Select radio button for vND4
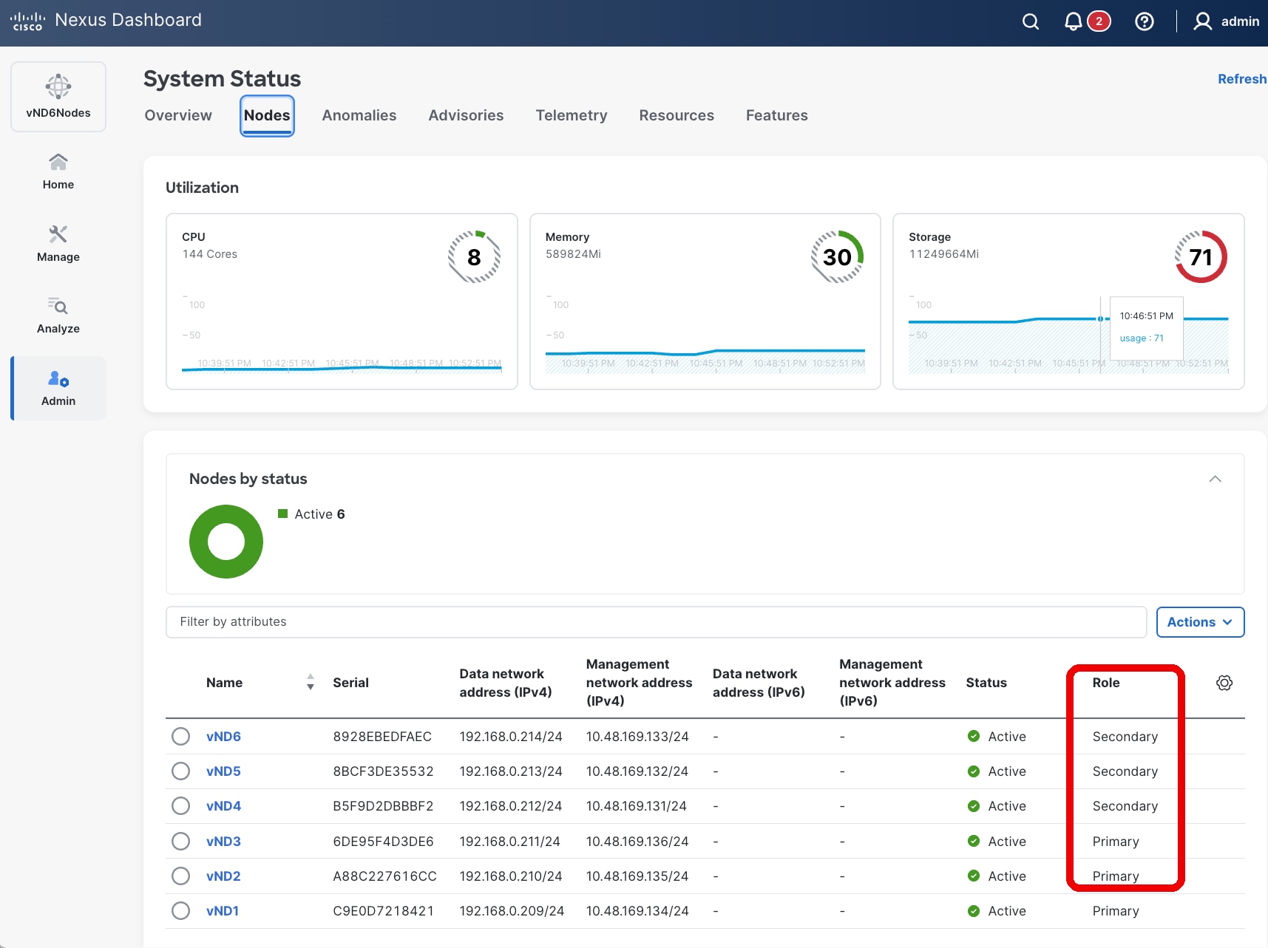This screenshot has width=1268, height=948. (180, 805)
